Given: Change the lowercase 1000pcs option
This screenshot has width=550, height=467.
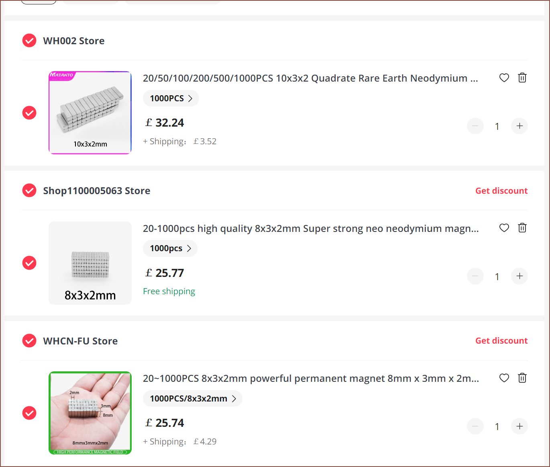Looking at the screenshot, I should point(170,248).
